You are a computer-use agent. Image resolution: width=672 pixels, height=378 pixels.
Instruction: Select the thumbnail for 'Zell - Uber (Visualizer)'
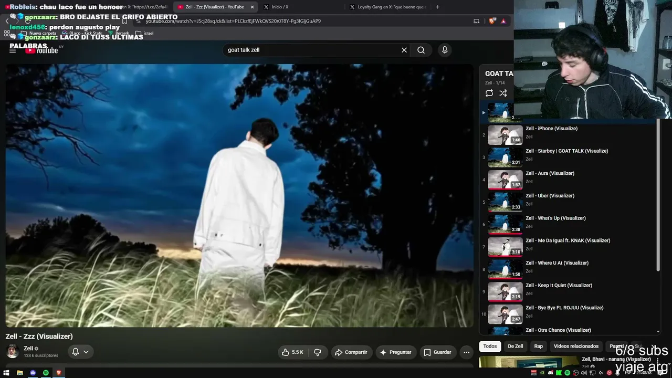coord(505,202)
